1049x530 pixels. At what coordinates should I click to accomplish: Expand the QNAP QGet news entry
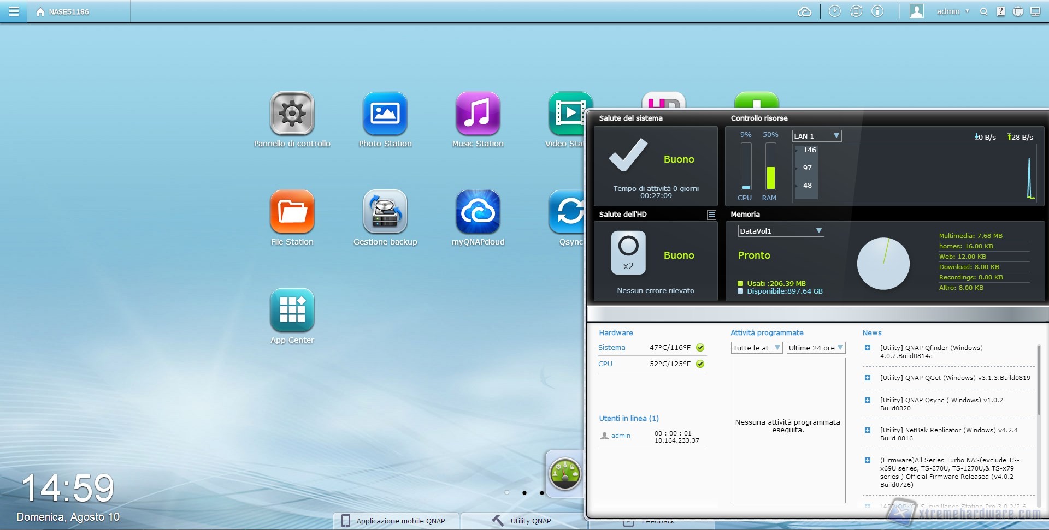(867, 378)
